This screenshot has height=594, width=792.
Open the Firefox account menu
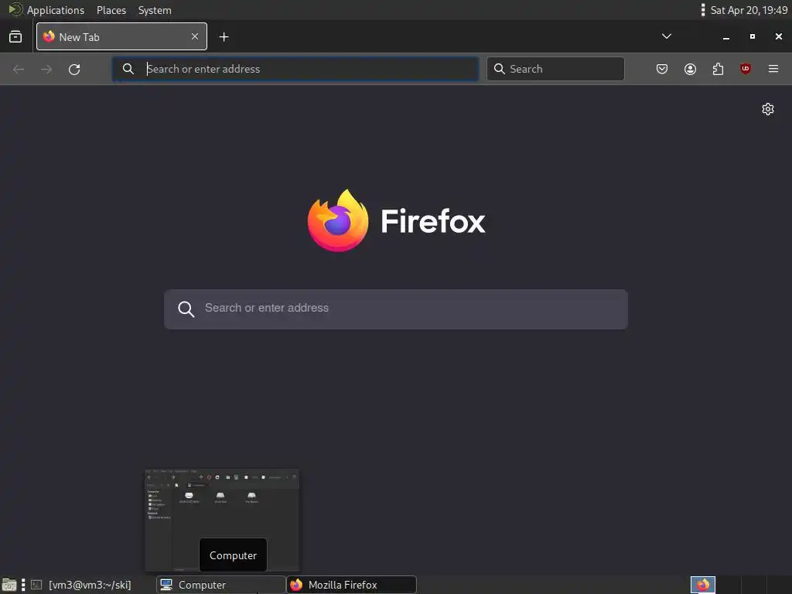[x=690, y=69]
